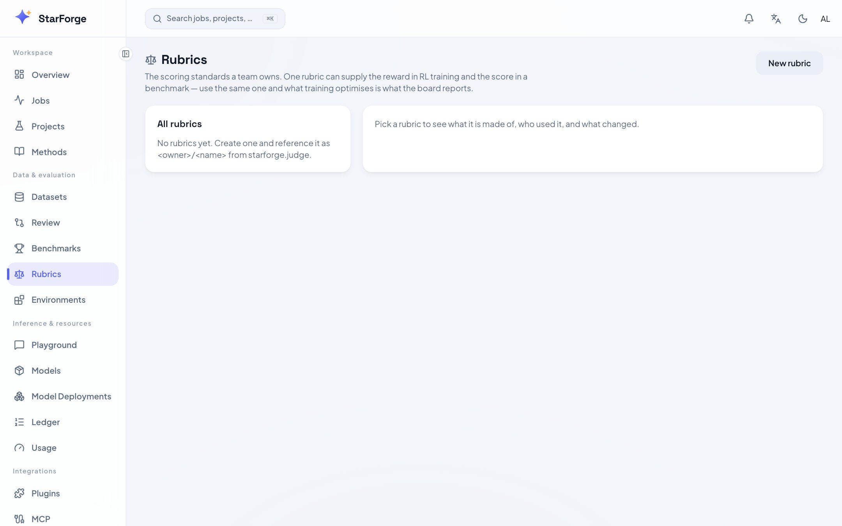Click the Ledger list icon
Image resolution: width=842 pixels, height=526 pixels.
coord(19,422)
